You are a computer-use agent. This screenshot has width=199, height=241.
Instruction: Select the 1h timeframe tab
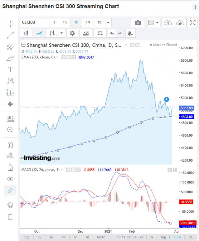coord(65,22)
